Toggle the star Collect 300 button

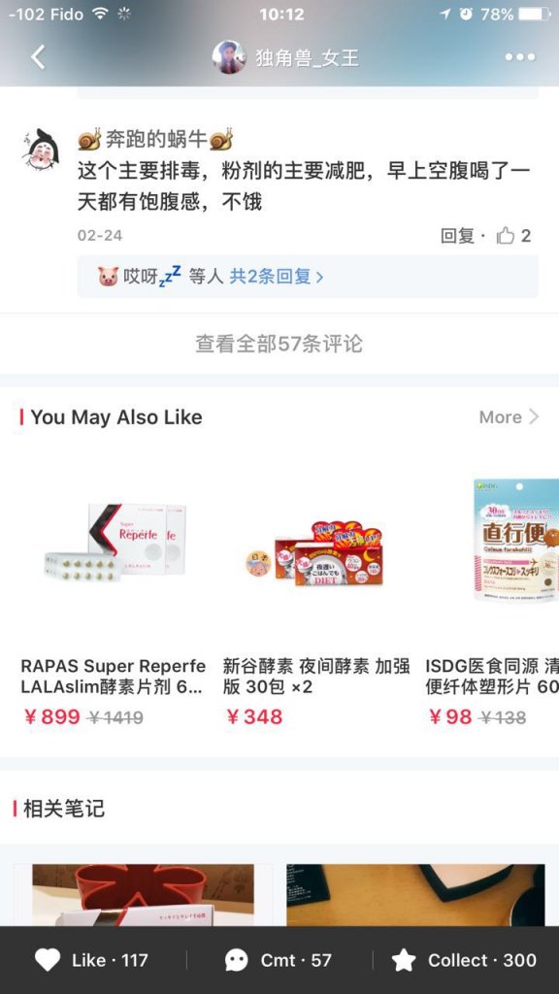463,960
